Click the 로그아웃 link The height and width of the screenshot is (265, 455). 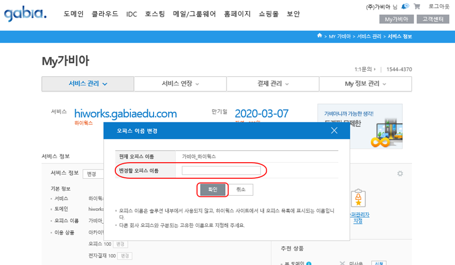[439, 6]
